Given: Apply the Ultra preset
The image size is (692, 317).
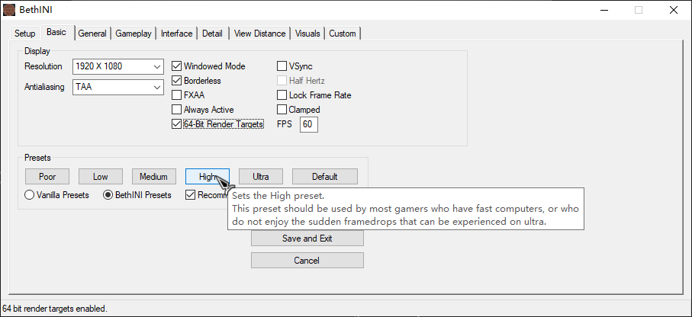Looking at the screenshot, I should click(261, 177).
